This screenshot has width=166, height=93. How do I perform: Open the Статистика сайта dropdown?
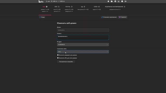(83, 52)
